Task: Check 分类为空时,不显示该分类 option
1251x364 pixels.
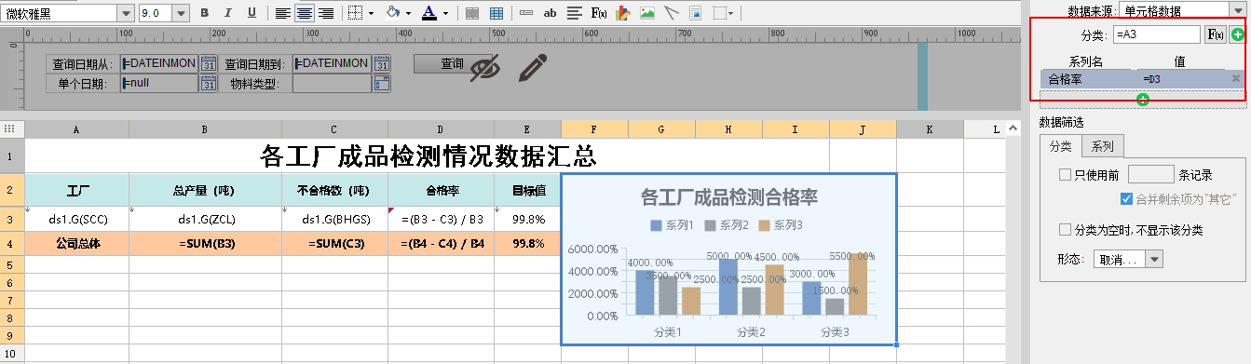Action: click(1065, 230)
